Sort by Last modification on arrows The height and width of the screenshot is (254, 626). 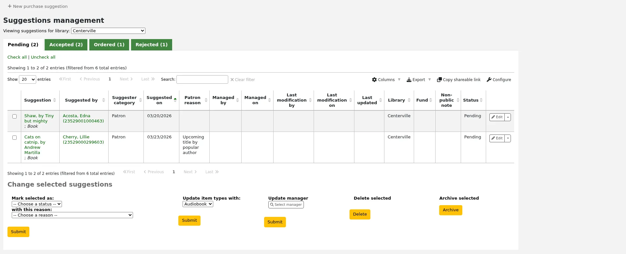point(351,100)
